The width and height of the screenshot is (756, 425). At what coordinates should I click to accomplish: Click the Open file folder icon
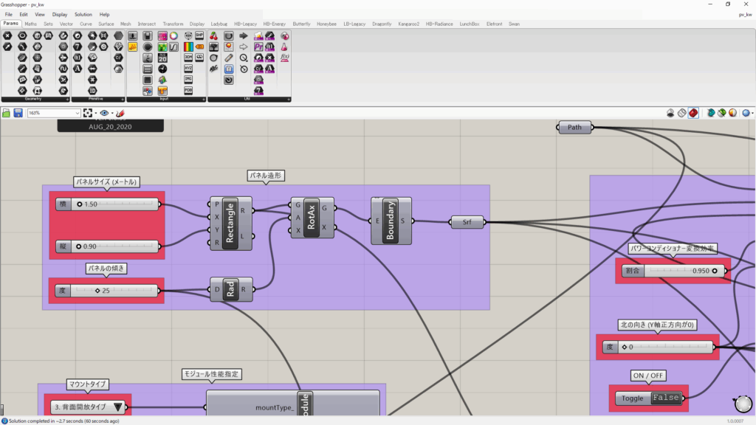pos(7,113)
